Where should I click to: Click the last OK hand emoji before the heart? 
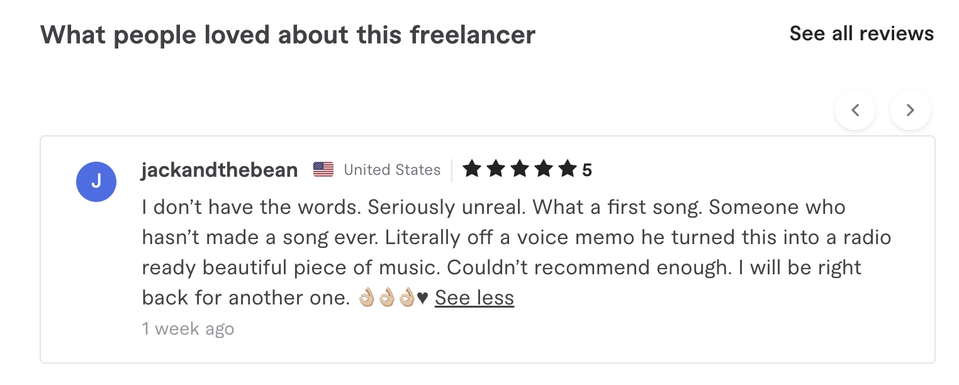point(407,298)
